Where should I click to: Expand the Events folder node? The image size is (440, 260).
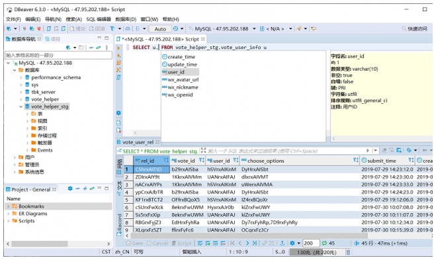coord(27,150)
